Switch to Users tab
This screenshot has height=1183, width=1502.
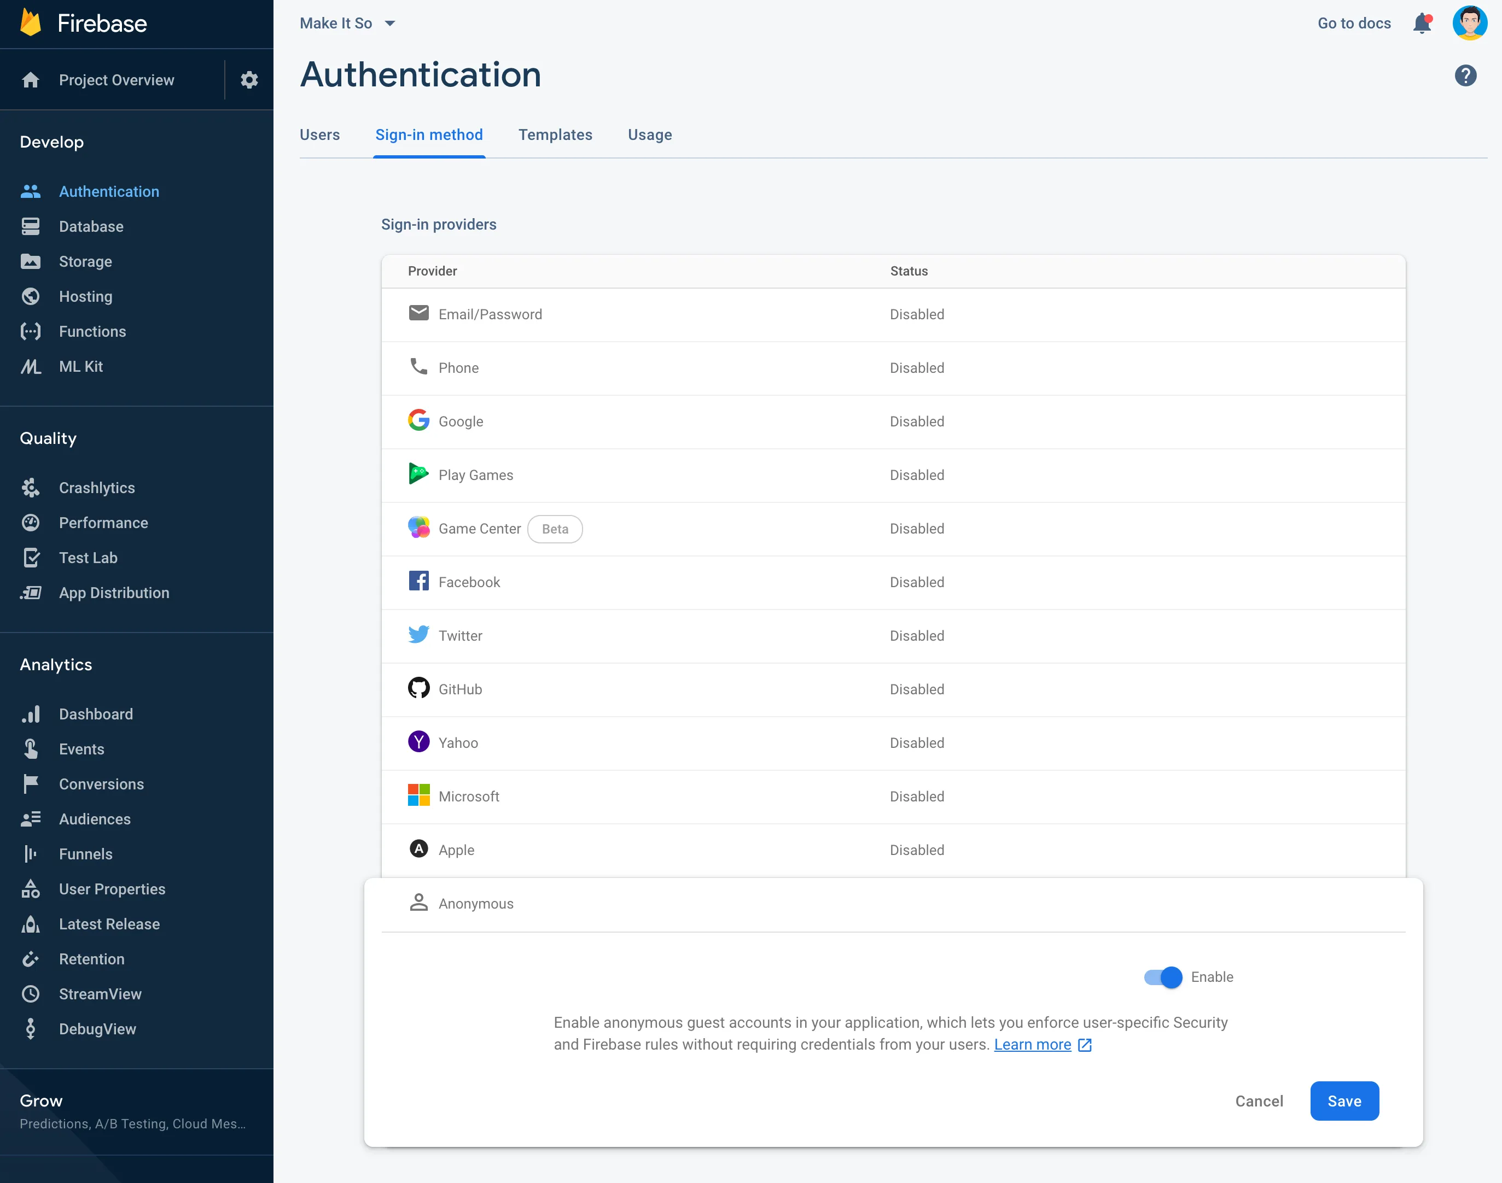coord(319,134)
